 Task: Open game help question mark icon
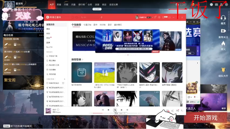tap(211, 5)
